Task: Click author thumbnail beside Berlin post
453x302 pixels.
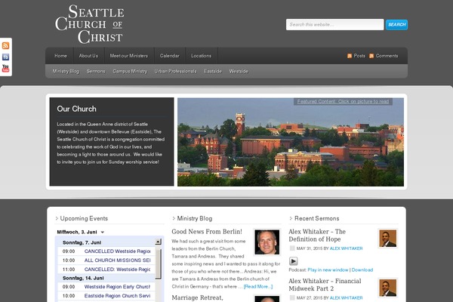Action: [x=267, y=242]
